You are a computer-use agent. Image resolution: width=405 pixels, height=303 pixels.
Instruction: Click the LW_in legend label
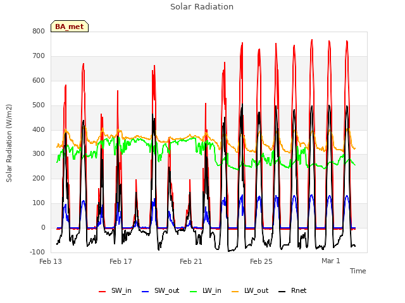[x=212, y=291]
